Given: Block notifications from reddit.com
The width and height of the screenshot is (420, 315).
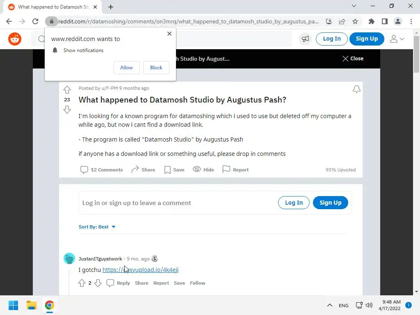Looking at the screenshot, I should (156, 68).
